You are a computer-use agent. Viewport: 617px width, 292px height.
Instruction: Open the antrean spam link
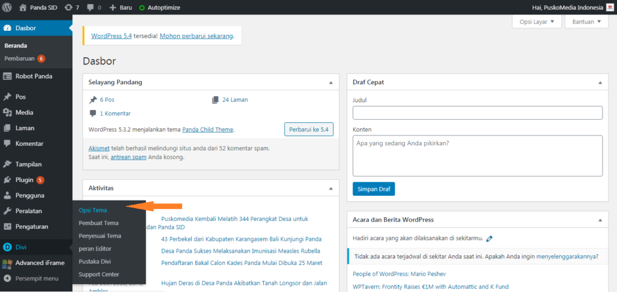129,157
